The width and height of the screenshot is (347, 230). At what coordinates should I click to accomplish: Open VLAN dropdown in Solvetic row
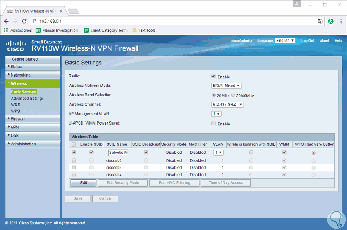tap(219, 153)
